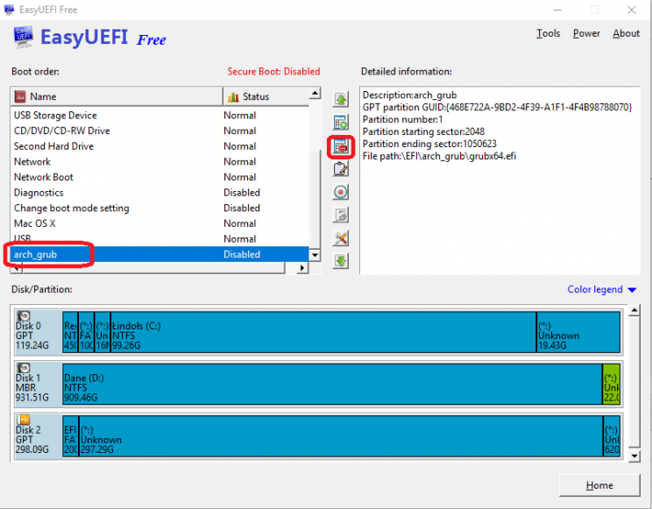
Task: Expand the Color legend dropdown
Action: pos(602,290)
